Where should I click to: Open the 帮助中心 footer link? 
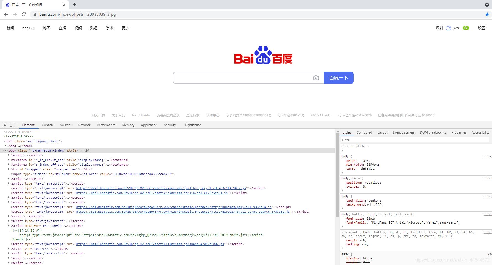point(213,115)
